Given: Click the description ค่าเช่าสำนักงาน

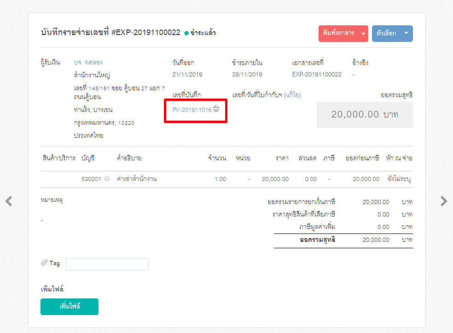Looking at the screenshot, I should [137, 179].
